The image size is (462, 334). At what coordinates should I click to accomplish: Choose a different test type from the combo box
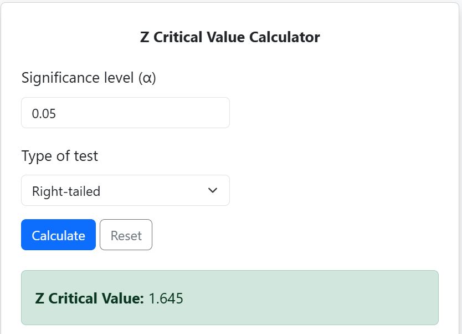pyautogui.click(x=125, y=190)
